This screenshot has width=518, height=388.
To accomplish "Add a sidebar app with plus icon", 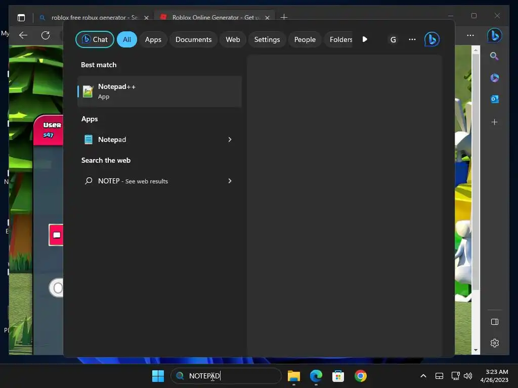I will tap(494, 122).
